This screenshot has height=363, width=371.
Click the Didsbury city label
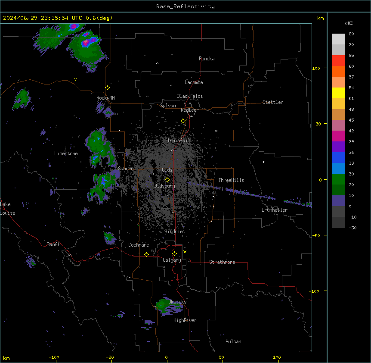coord(165,186)
